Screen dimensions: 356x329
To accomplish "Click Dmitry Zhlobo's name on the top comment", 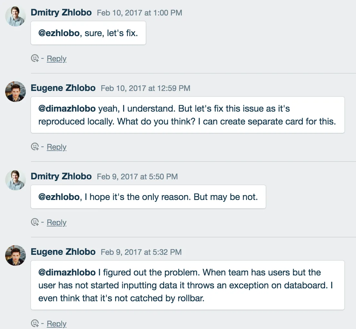I will tap(61, 12).
